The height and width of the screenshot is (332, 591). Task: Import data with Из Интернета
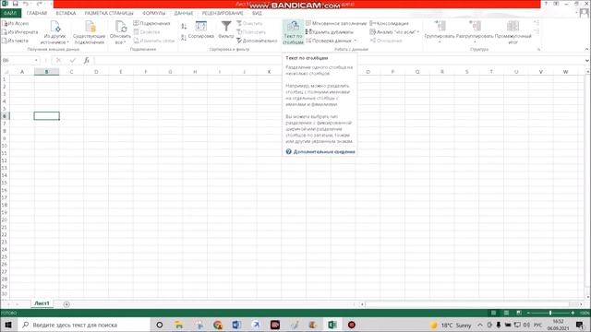(19, 32)
